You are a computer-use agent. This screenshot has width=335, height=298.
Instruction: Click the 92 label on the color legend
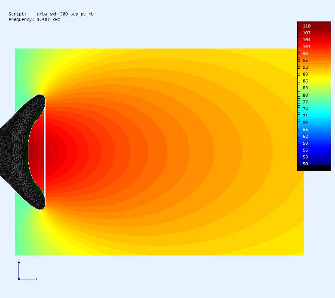[305, 67]
